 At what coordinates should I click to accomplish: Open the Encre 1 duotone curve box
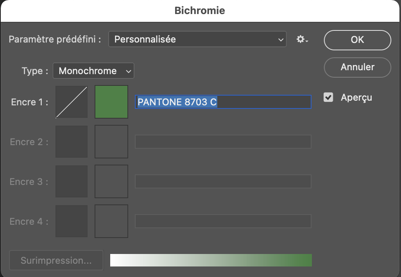[72, 102]
